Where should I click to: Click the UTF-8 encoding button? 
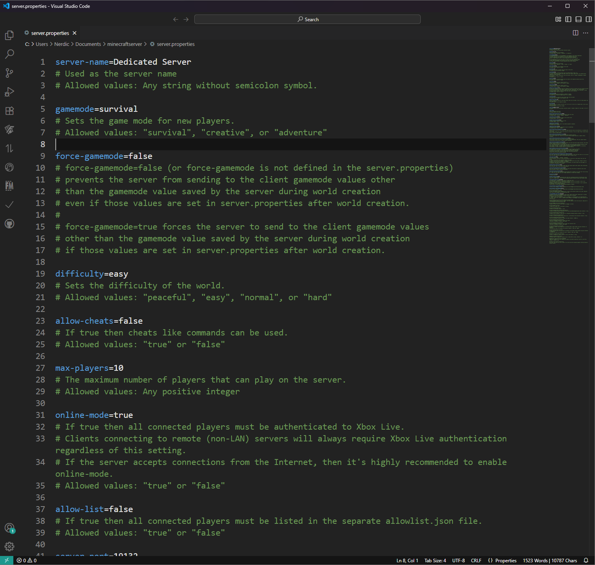pyautogui.click(x=458, y=560)
